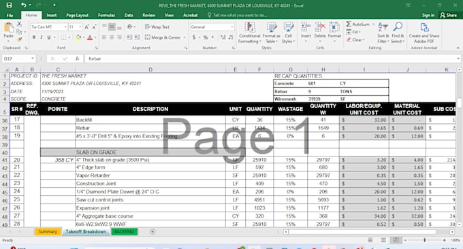463x249 pixels.
Task: Open Cell Styles gallery
Action: 288,33
